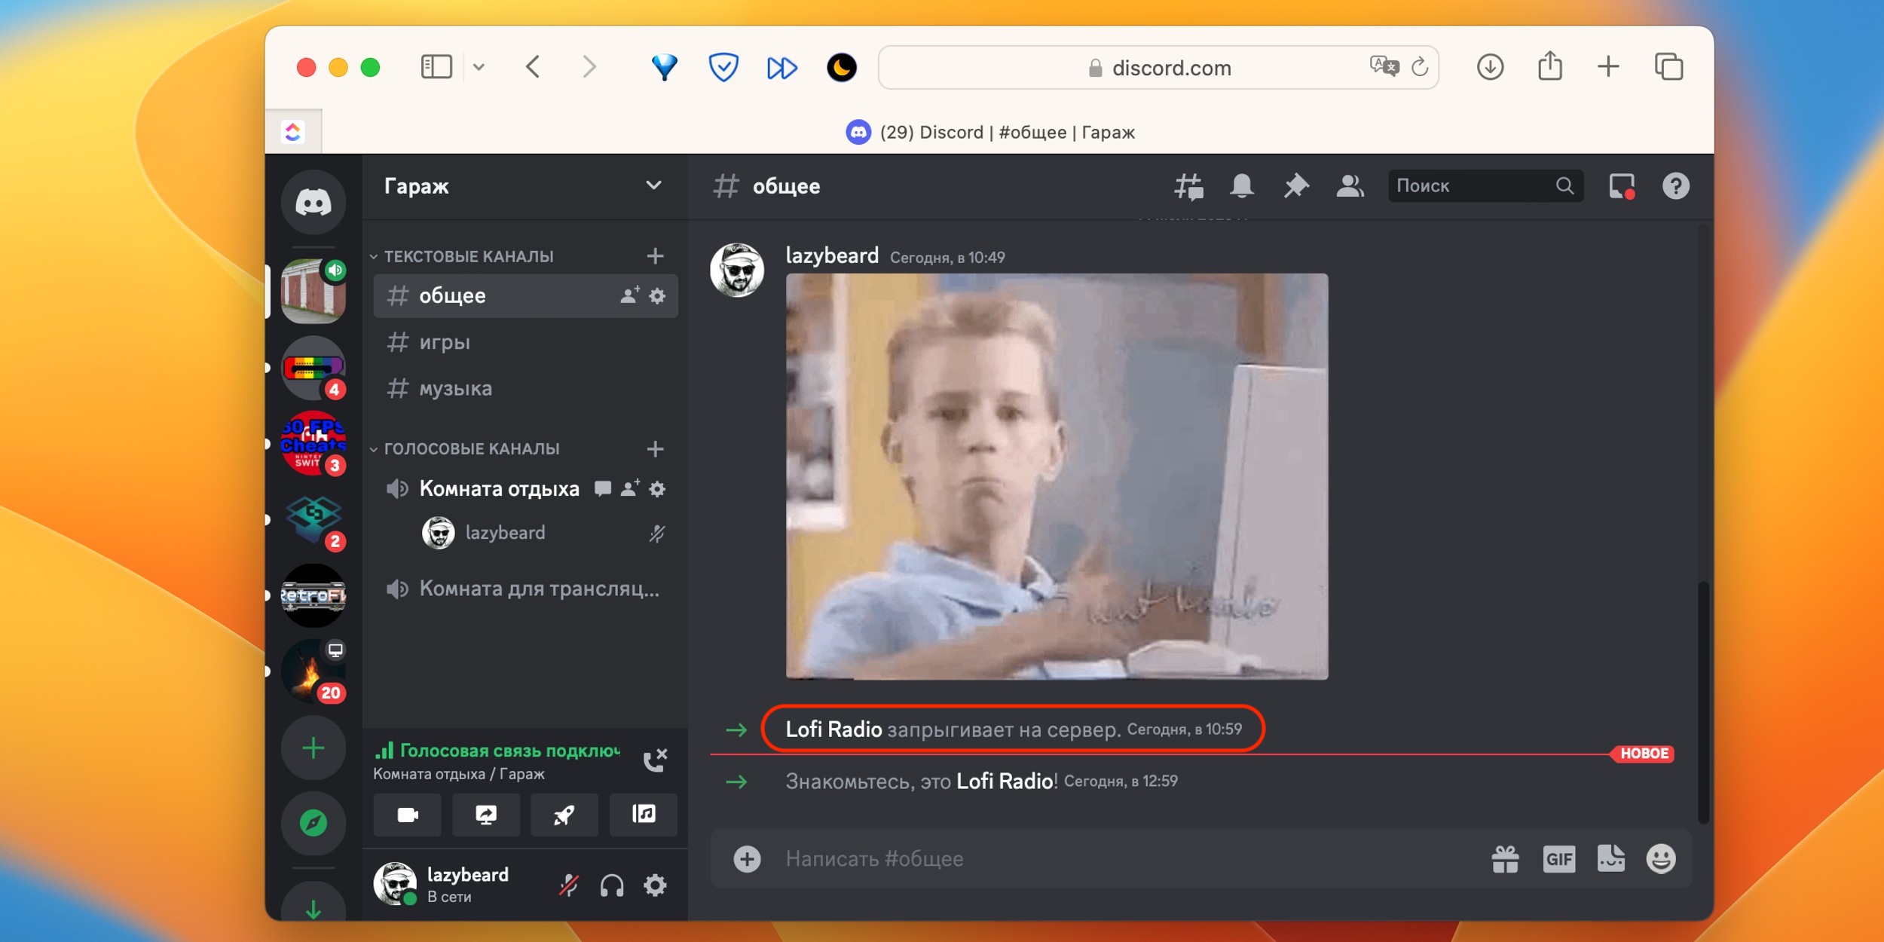
Task: Open the emoji picker
Action: pyautogui.click(x=1661, y=859)
